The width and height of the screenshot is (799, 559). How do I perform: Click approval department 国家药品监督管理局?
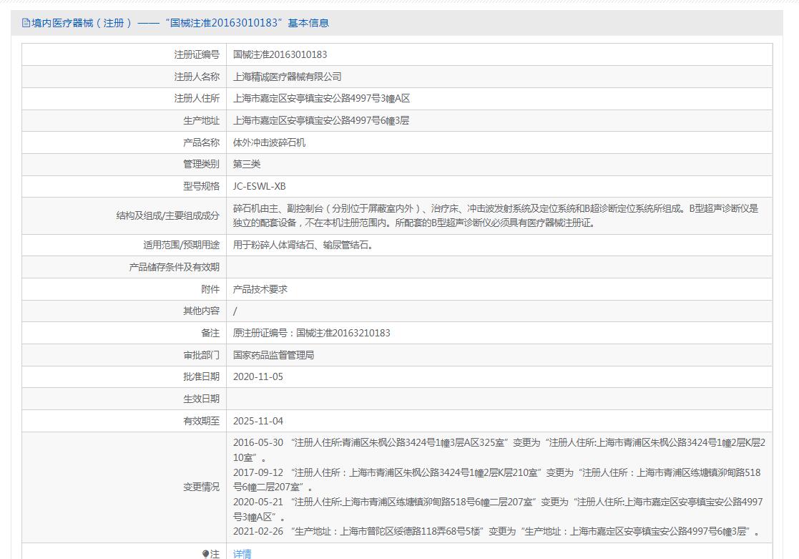point(273,355)
